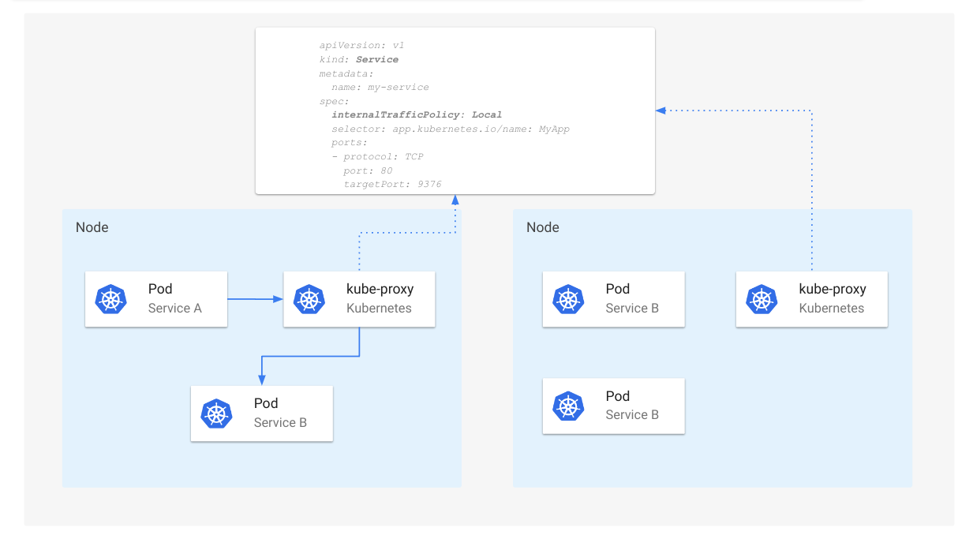Click the solid arrow between Pod Service A and kube-proxy

pos(255,299)
